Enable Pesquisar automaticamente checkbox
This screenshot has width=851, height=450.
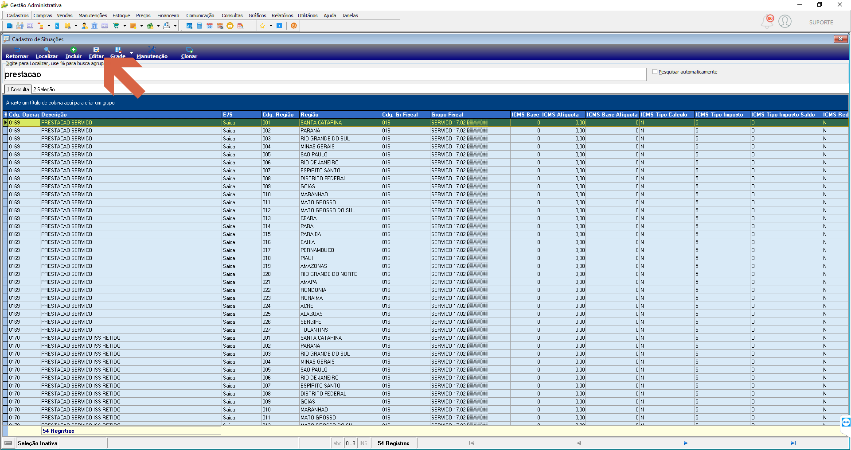point(655,72)
